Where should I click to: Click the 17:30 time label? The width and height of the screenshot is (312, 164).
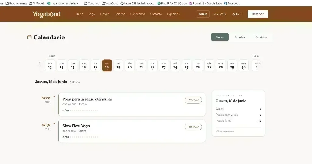(46, 125)
